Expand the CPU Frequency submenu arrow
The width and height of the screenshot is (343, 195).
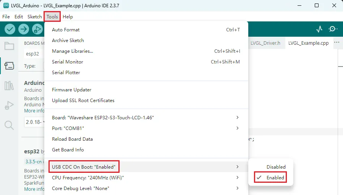point(238,177)
